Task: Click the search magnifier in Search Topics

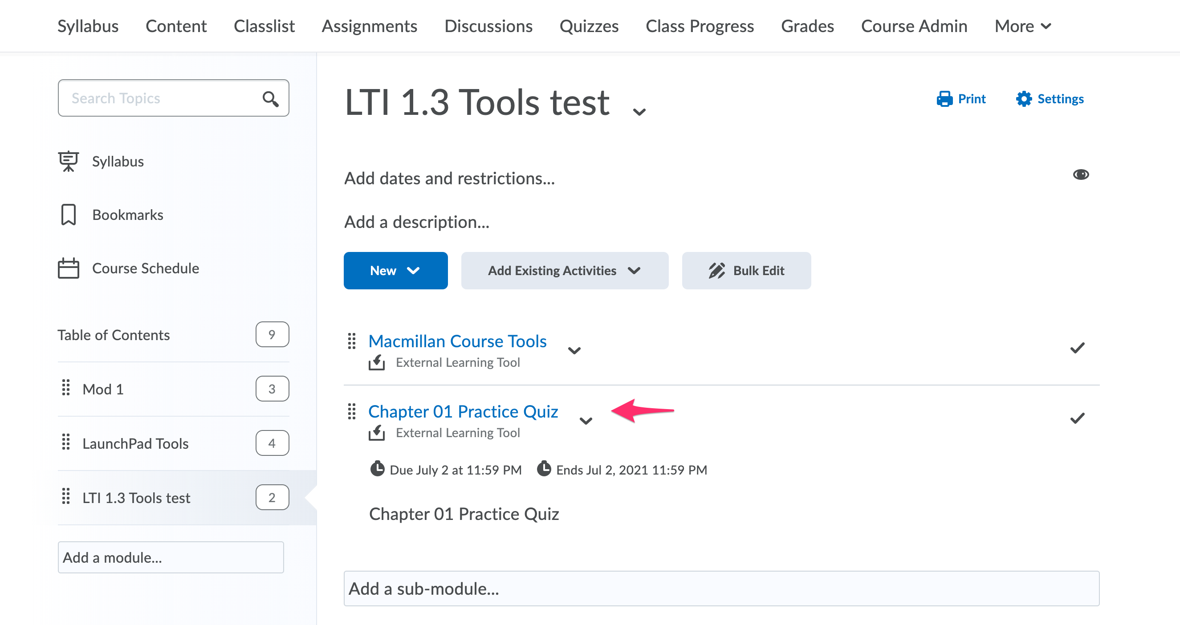Action: coord(271,98)
